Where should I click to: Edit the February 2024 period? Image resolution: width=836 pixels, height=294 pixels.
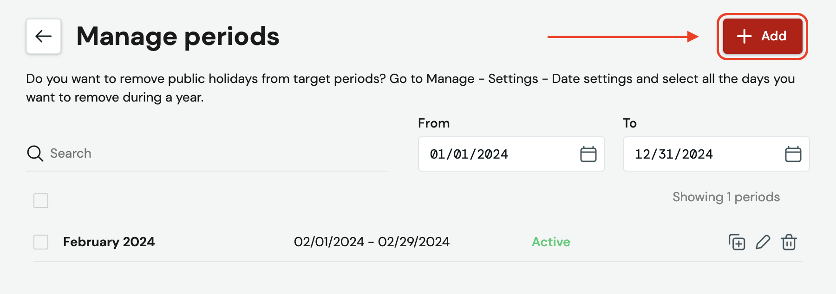pyautogui.click(x=763, y=242)
